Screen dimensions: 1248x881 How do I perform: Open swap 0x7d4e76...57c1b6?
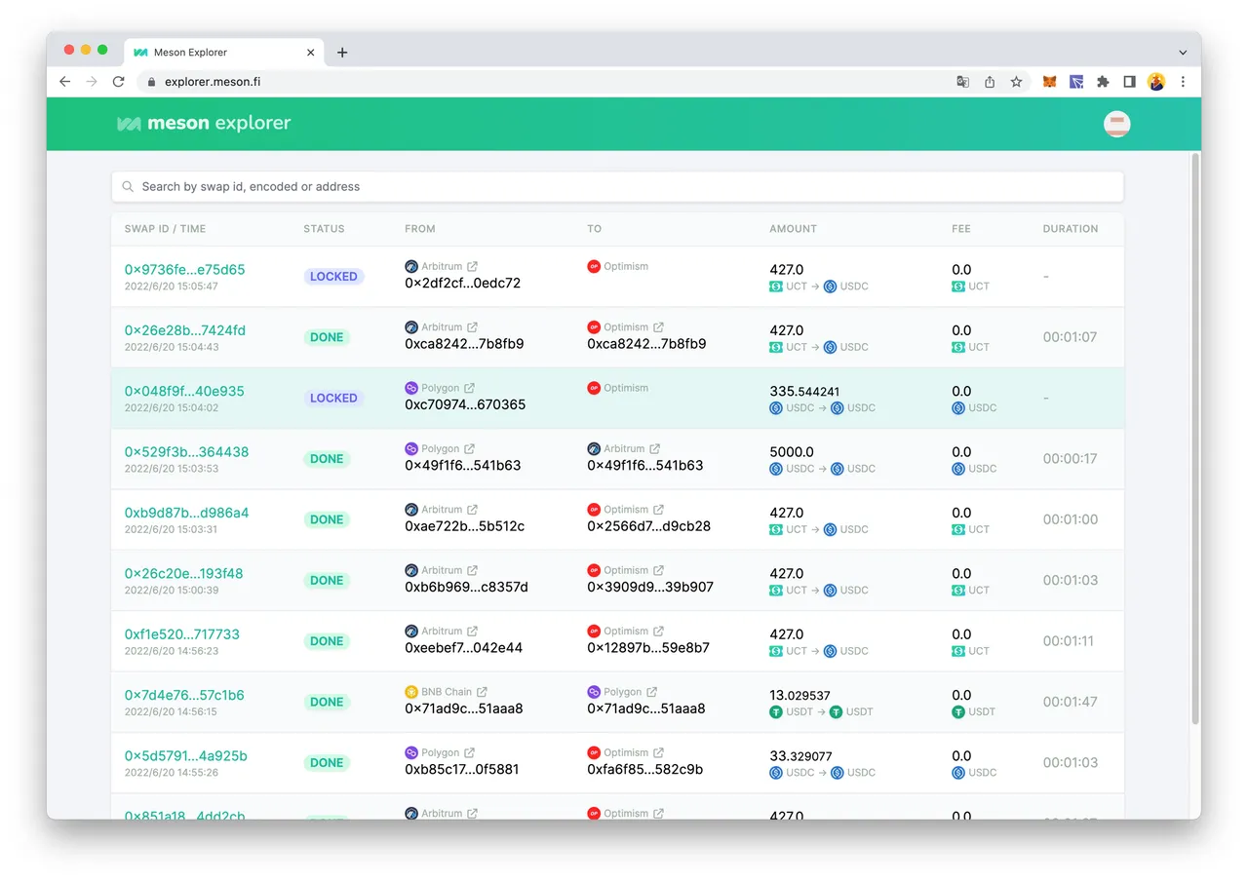point(184,695)
